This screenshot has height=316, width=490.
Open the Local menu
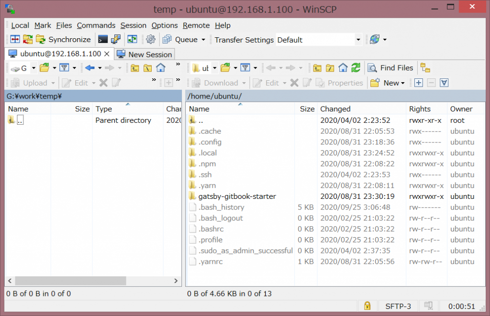pyautogui.click(x=20, y=25)
